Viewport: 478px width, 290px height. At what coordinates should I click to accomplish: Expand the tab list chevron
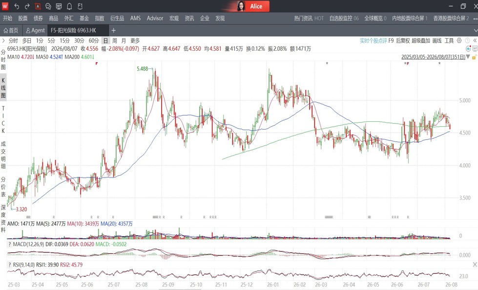pos(476,30)
